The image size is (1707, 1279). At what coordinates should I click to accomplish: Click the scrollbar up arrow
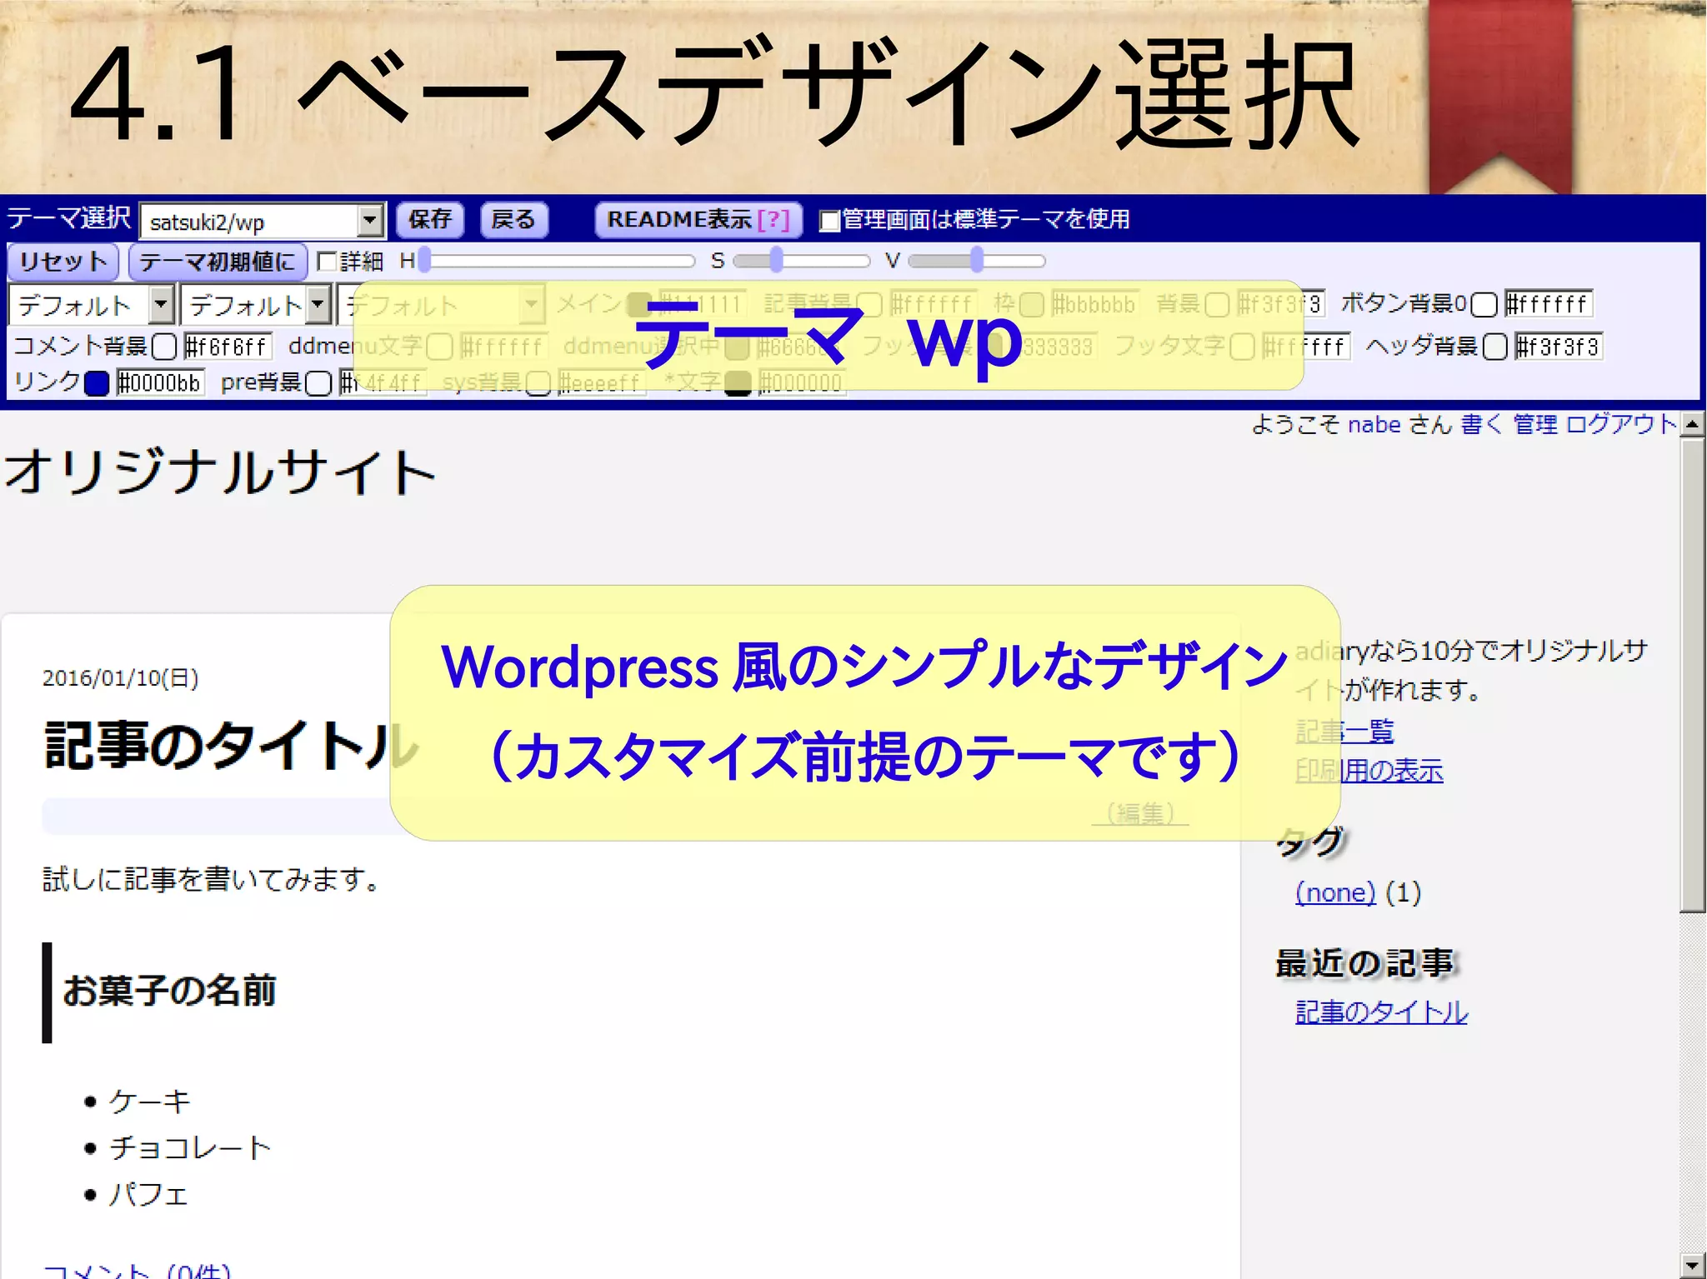pos(1692,424)
